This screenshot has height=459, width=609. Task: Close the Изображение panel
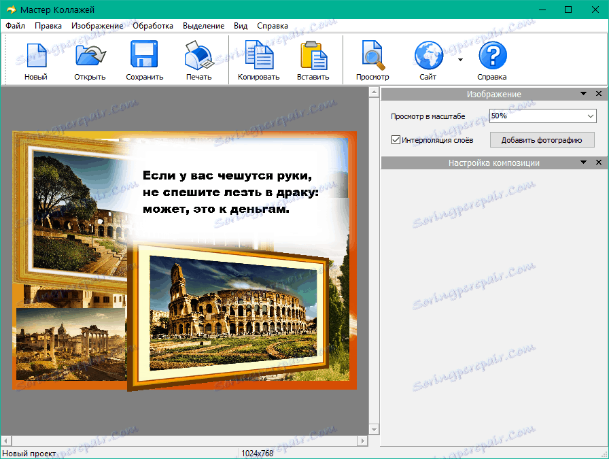coord(599,94)
